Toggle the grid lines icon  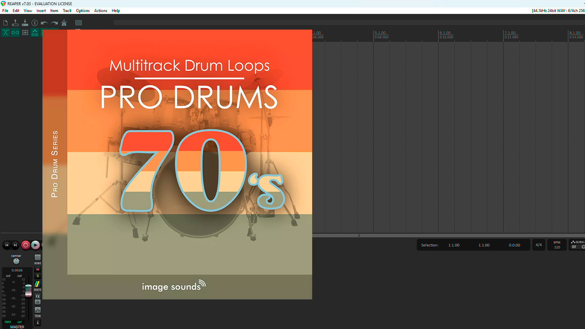[25, 33]
